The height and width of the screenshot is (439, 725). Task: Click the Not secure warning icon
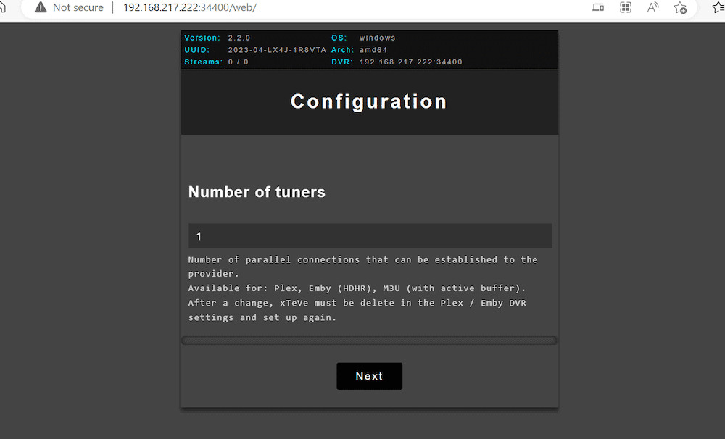click(41, 7)
